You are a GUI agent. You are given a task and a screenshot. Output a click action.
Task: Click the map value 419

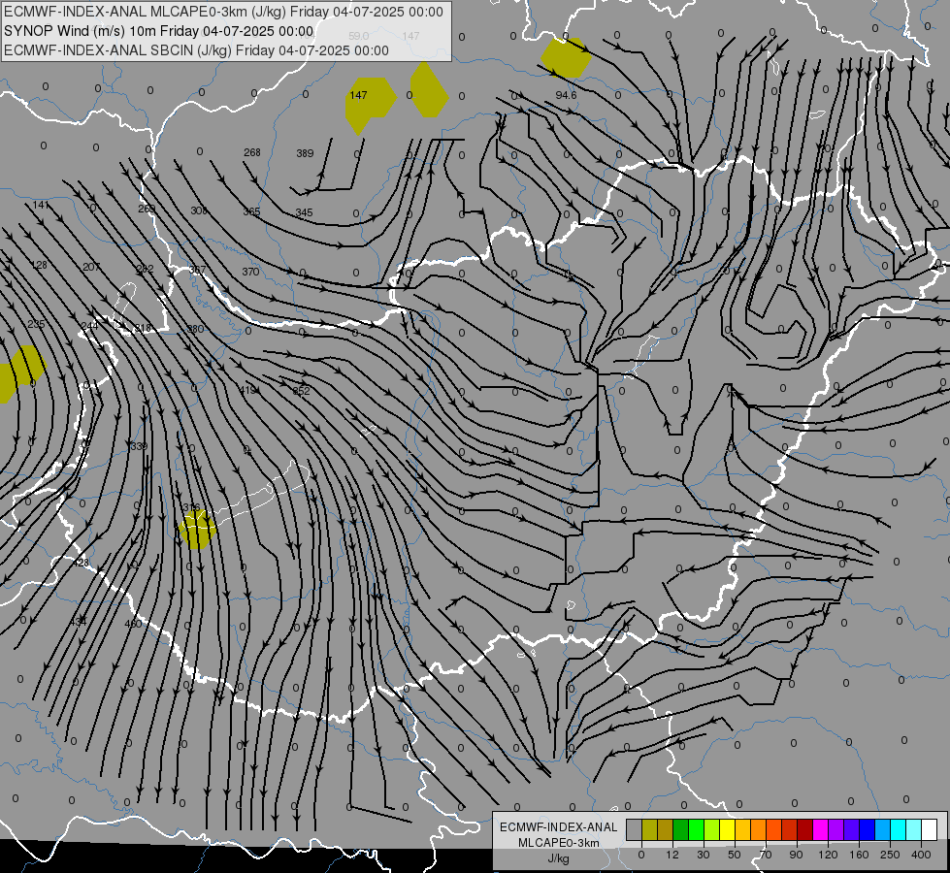(x=248, y=390)
